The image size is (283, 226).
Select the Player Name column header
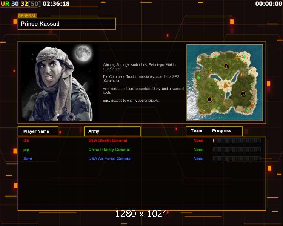point(38,131)
